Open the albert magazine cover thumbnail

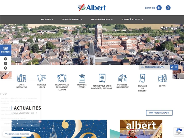tap(141, 129)
